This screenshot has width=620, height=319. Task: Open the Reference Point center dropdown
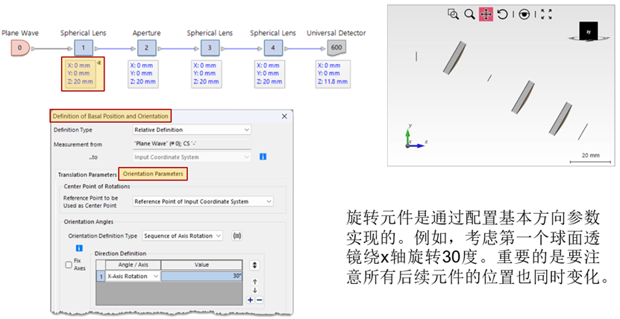[x=203, y=201]
